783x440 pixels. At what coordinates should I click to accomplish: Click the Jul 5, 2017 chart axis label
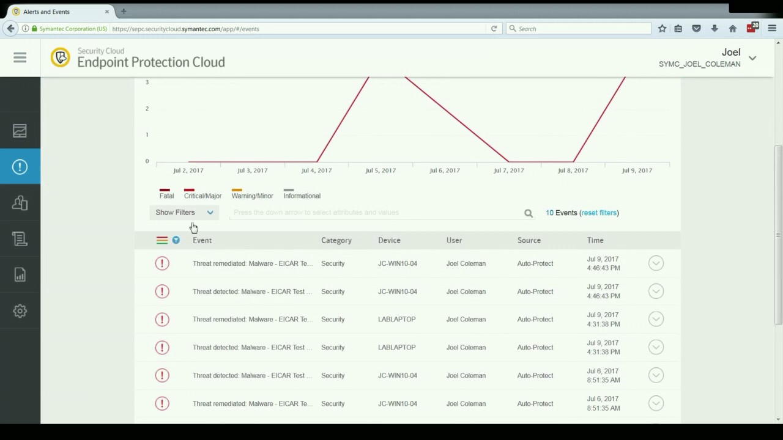point(380,170)
